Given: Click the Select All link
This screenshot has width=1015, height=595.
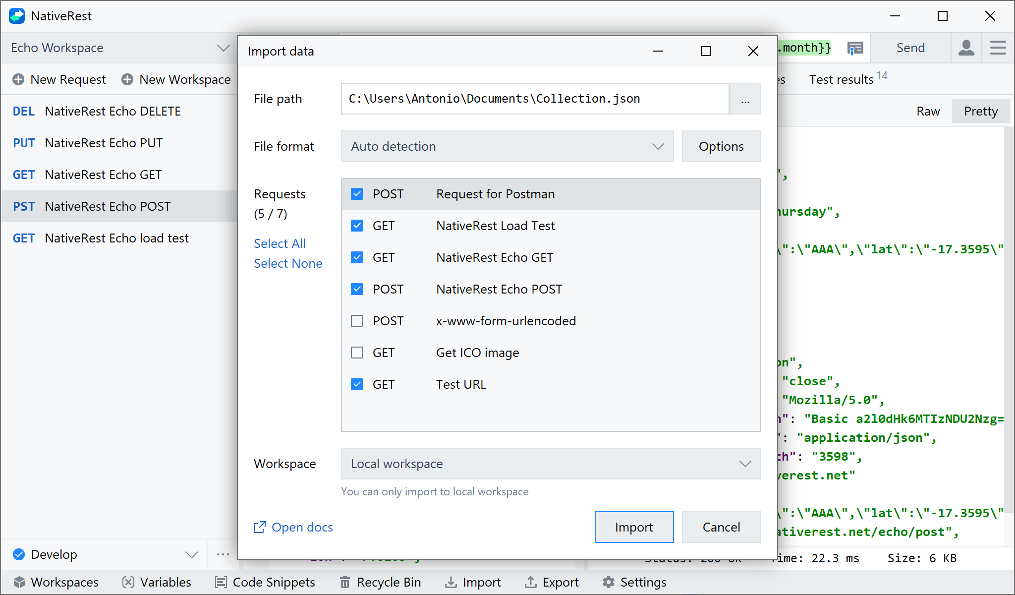Looking at the screenshot, I should (x=280, y=243).
